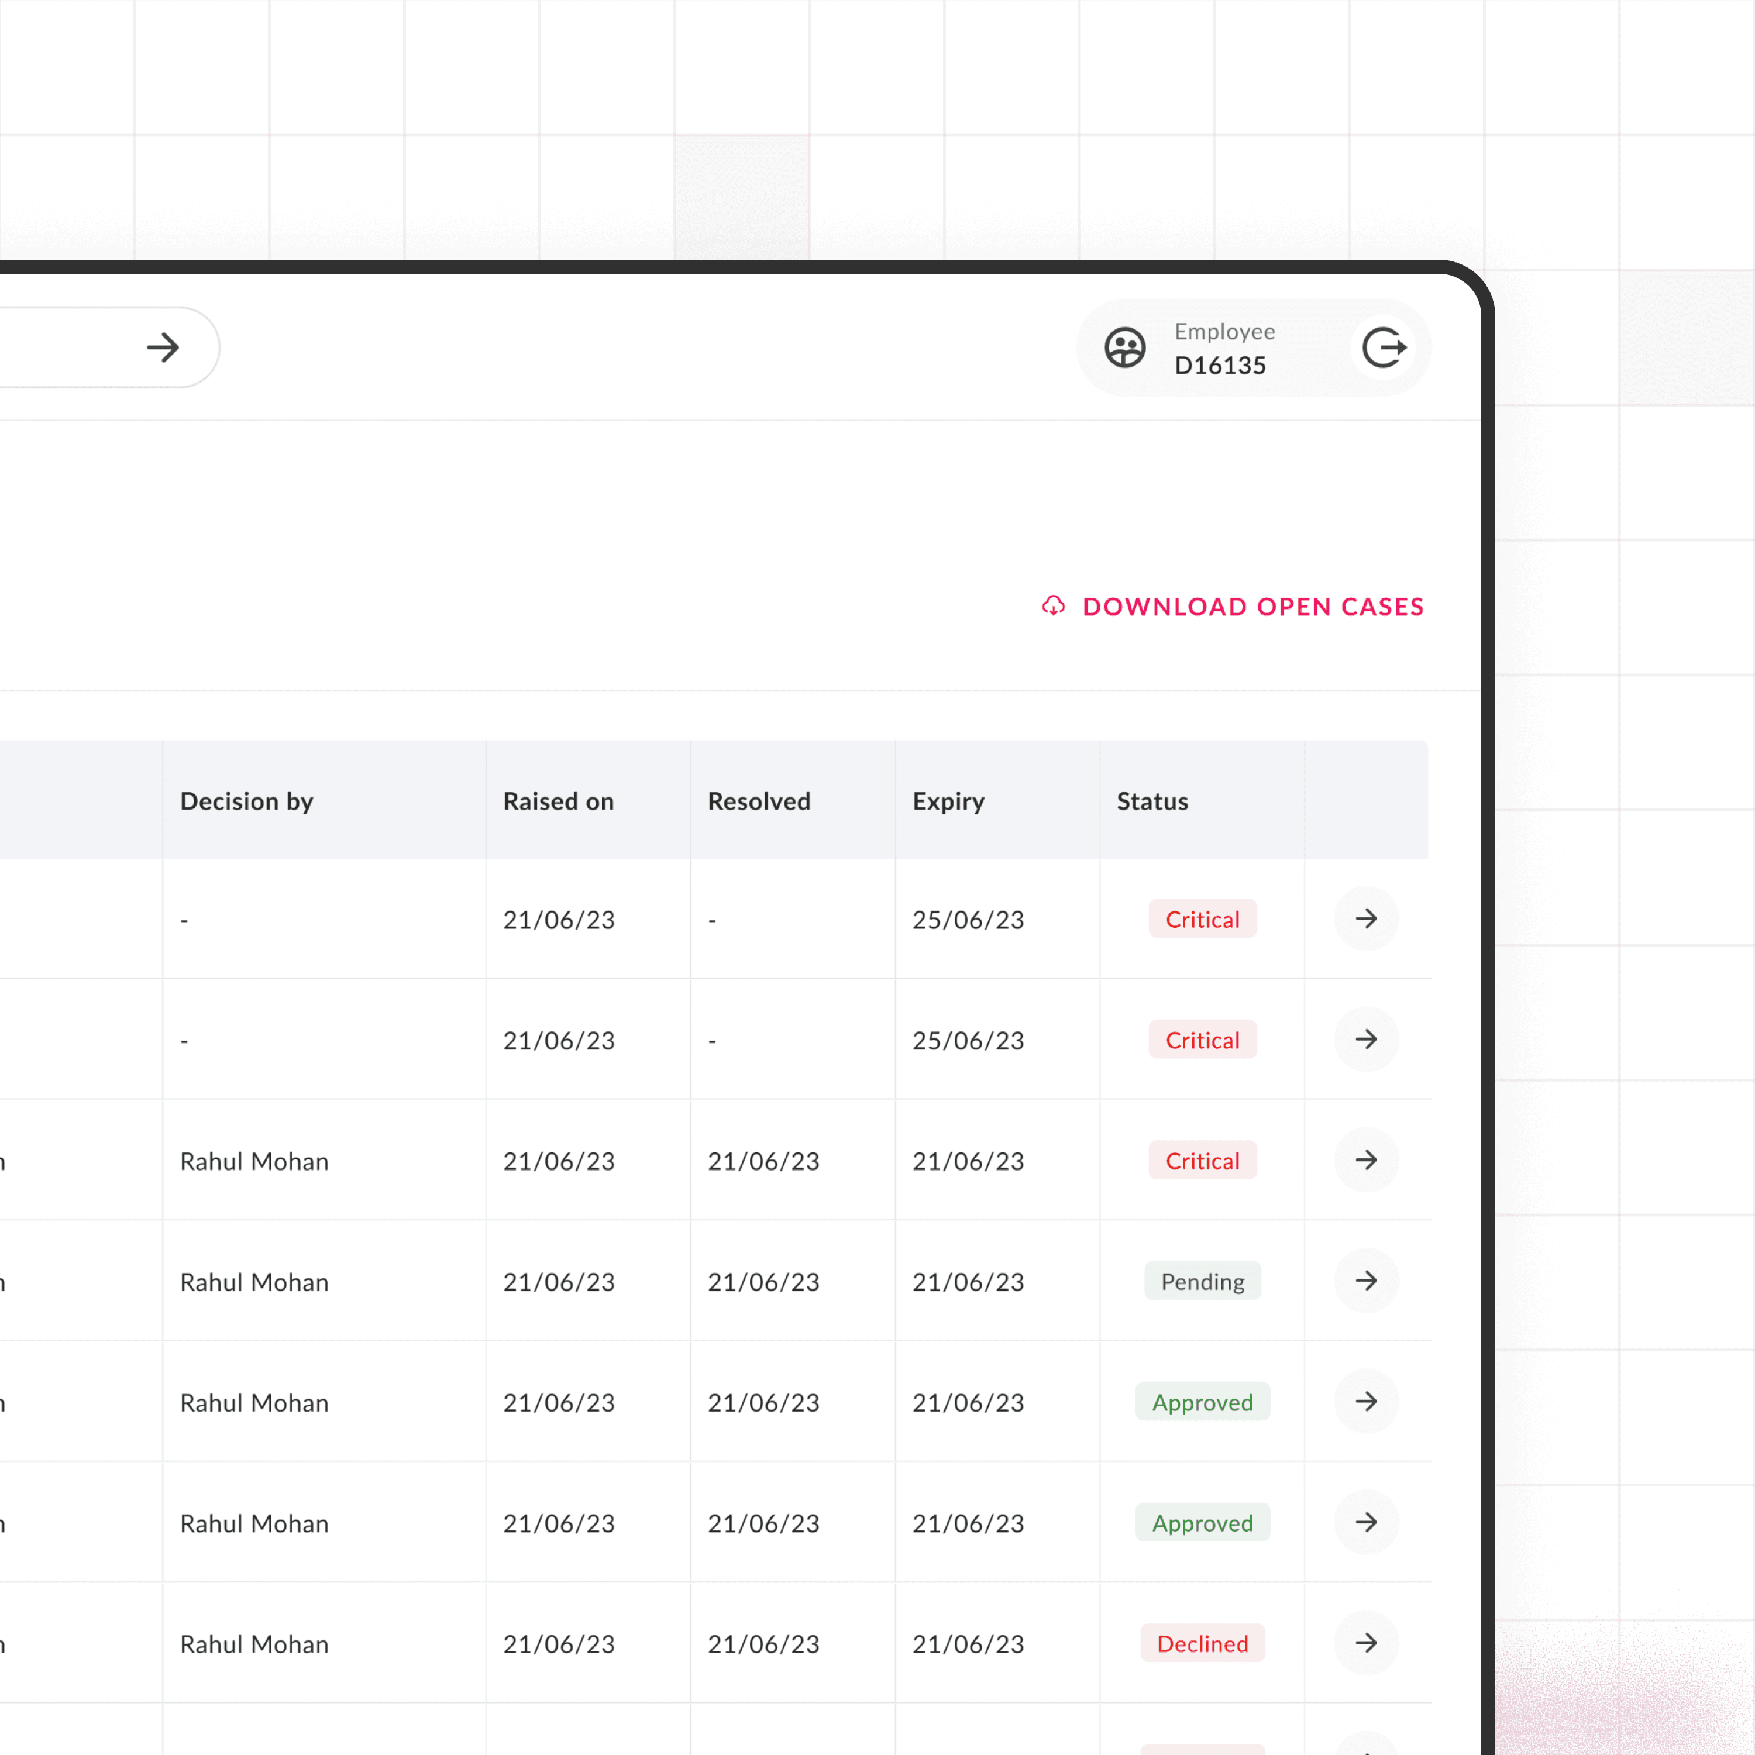This screenshot has height=1755, width=1755.
Task: Open the second Approved case arrow
Action: point(1366,1522)
